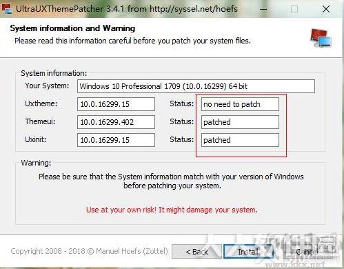Minimize the UltraUXThemePatcher window

pyautogui.click(x=263, y=9)
